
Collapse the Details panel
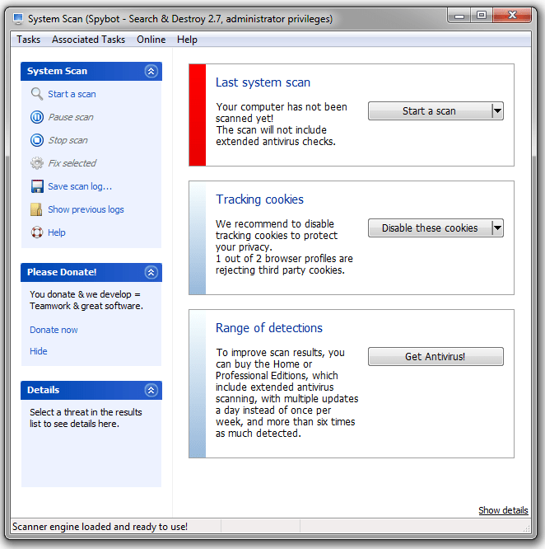coord(151,391)
